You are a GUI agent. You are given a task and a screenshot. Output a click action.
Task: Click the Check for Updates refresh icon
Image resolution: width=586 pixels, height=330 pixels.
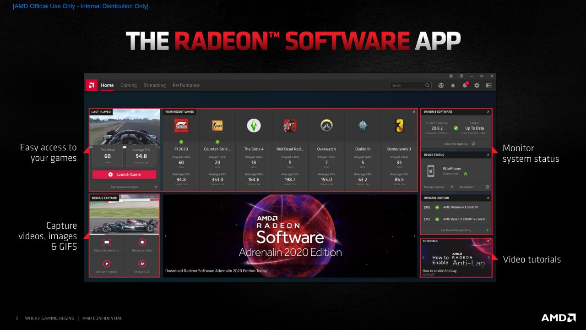(473, 144)
